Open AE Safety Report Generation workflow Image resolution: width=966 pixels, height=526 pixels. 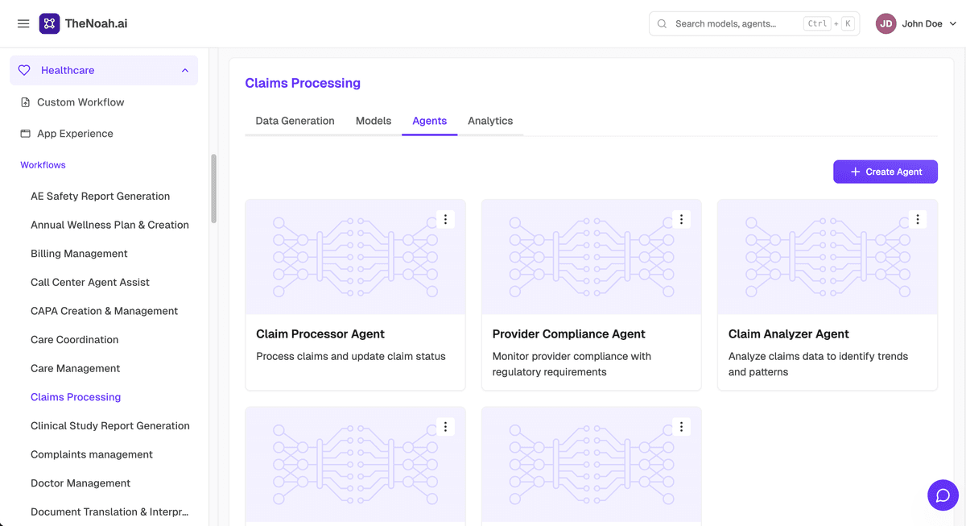[x=101, y=196]
